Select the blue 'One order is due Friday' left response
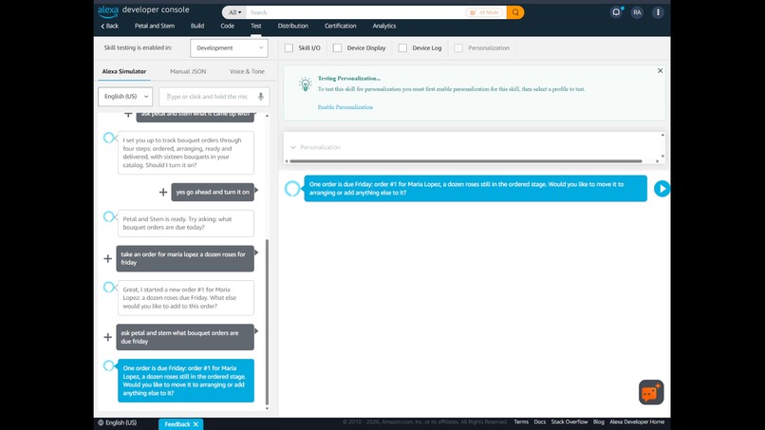The height and width of the screenshot is (430, 765). (x=186, y=381)
